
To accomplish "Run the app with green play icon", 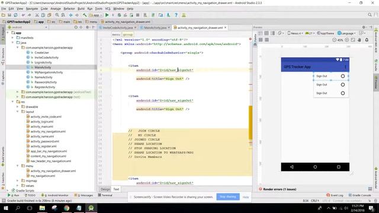I will coord(107,15).
